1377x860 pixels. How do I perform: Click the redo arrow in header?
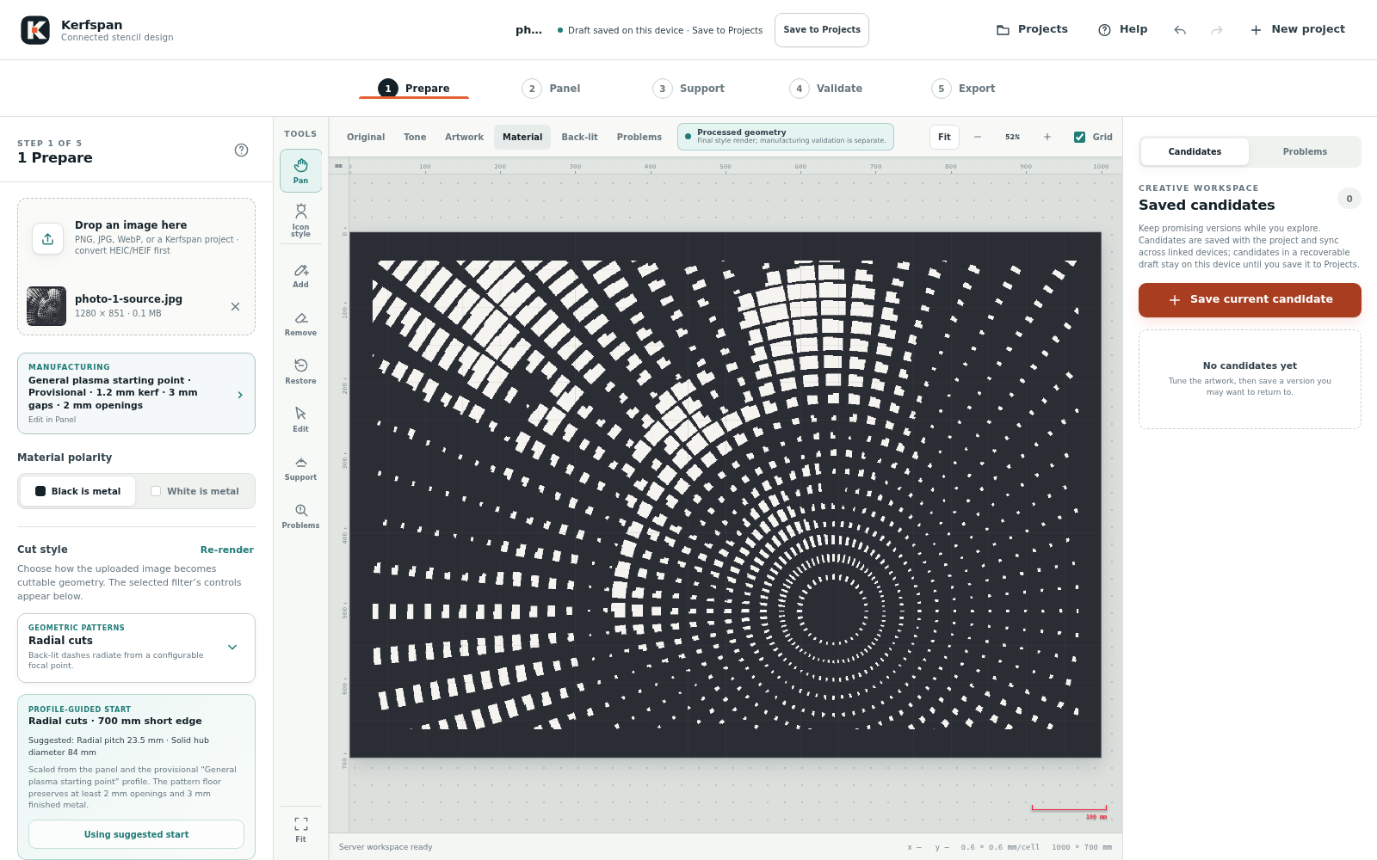1217,30
